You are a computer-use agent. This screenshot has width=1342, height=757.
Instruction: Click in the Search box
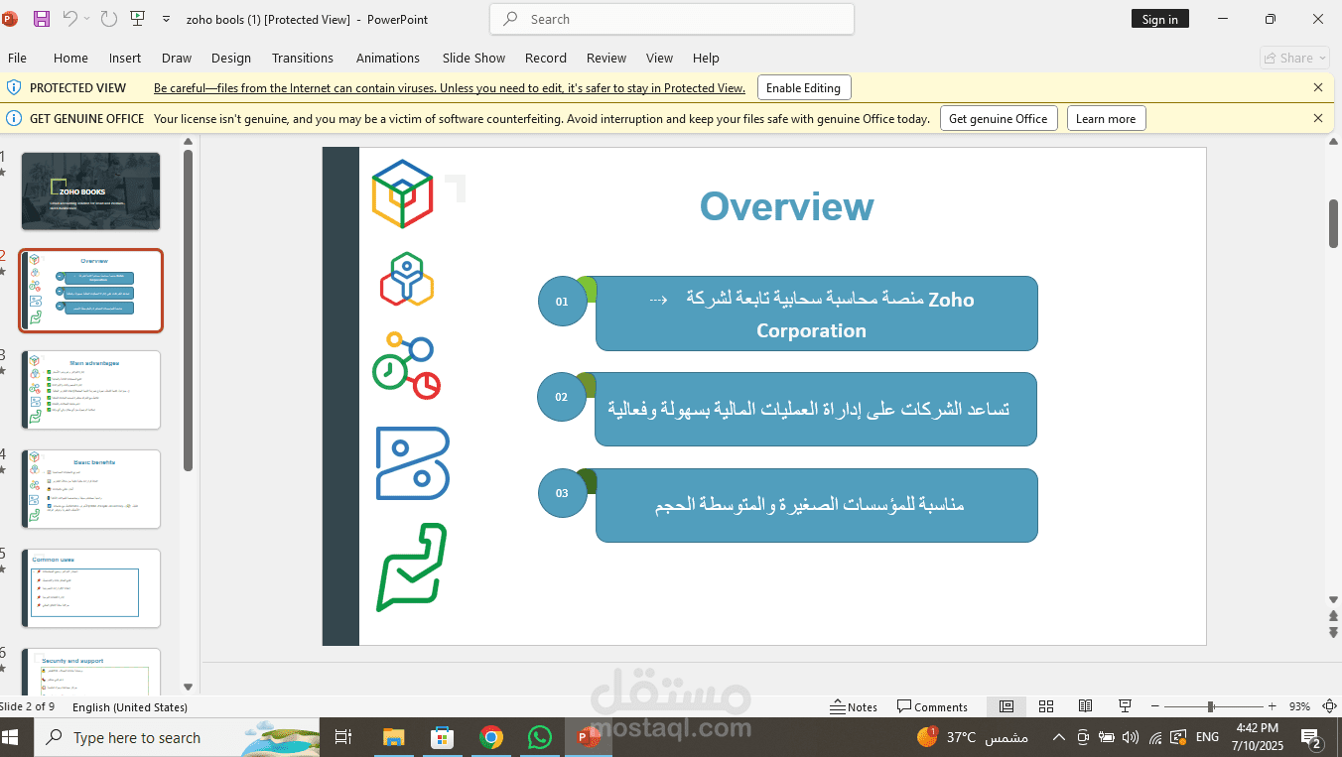(x=672, y=19)
